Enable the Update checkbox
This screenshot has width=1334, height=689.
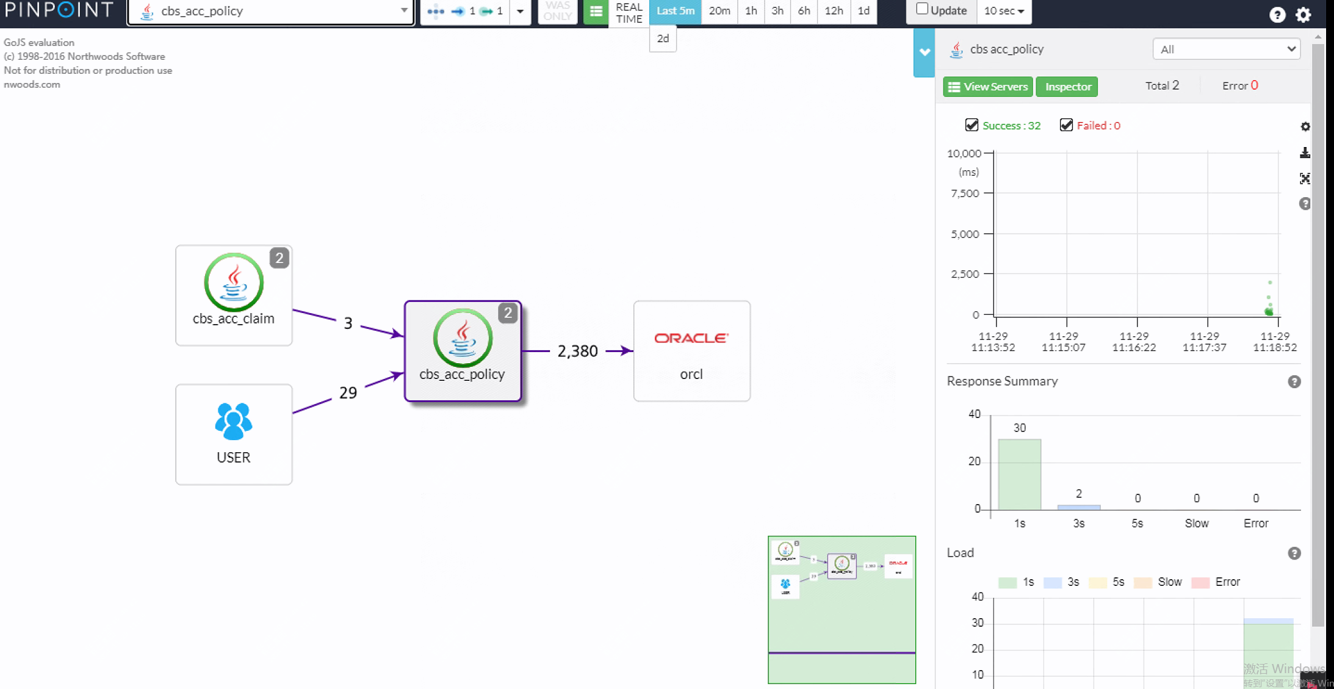pyautogui.click(x=922, y=9)
